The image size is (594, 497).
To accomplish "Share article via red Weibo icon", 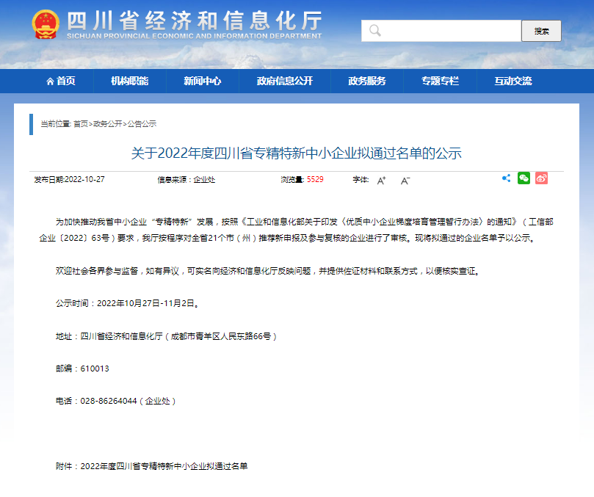I will point(541,178).
